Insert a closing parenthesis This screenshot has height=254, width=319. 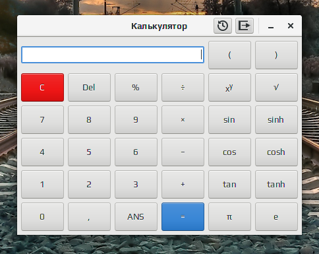[x=276, y=55]
